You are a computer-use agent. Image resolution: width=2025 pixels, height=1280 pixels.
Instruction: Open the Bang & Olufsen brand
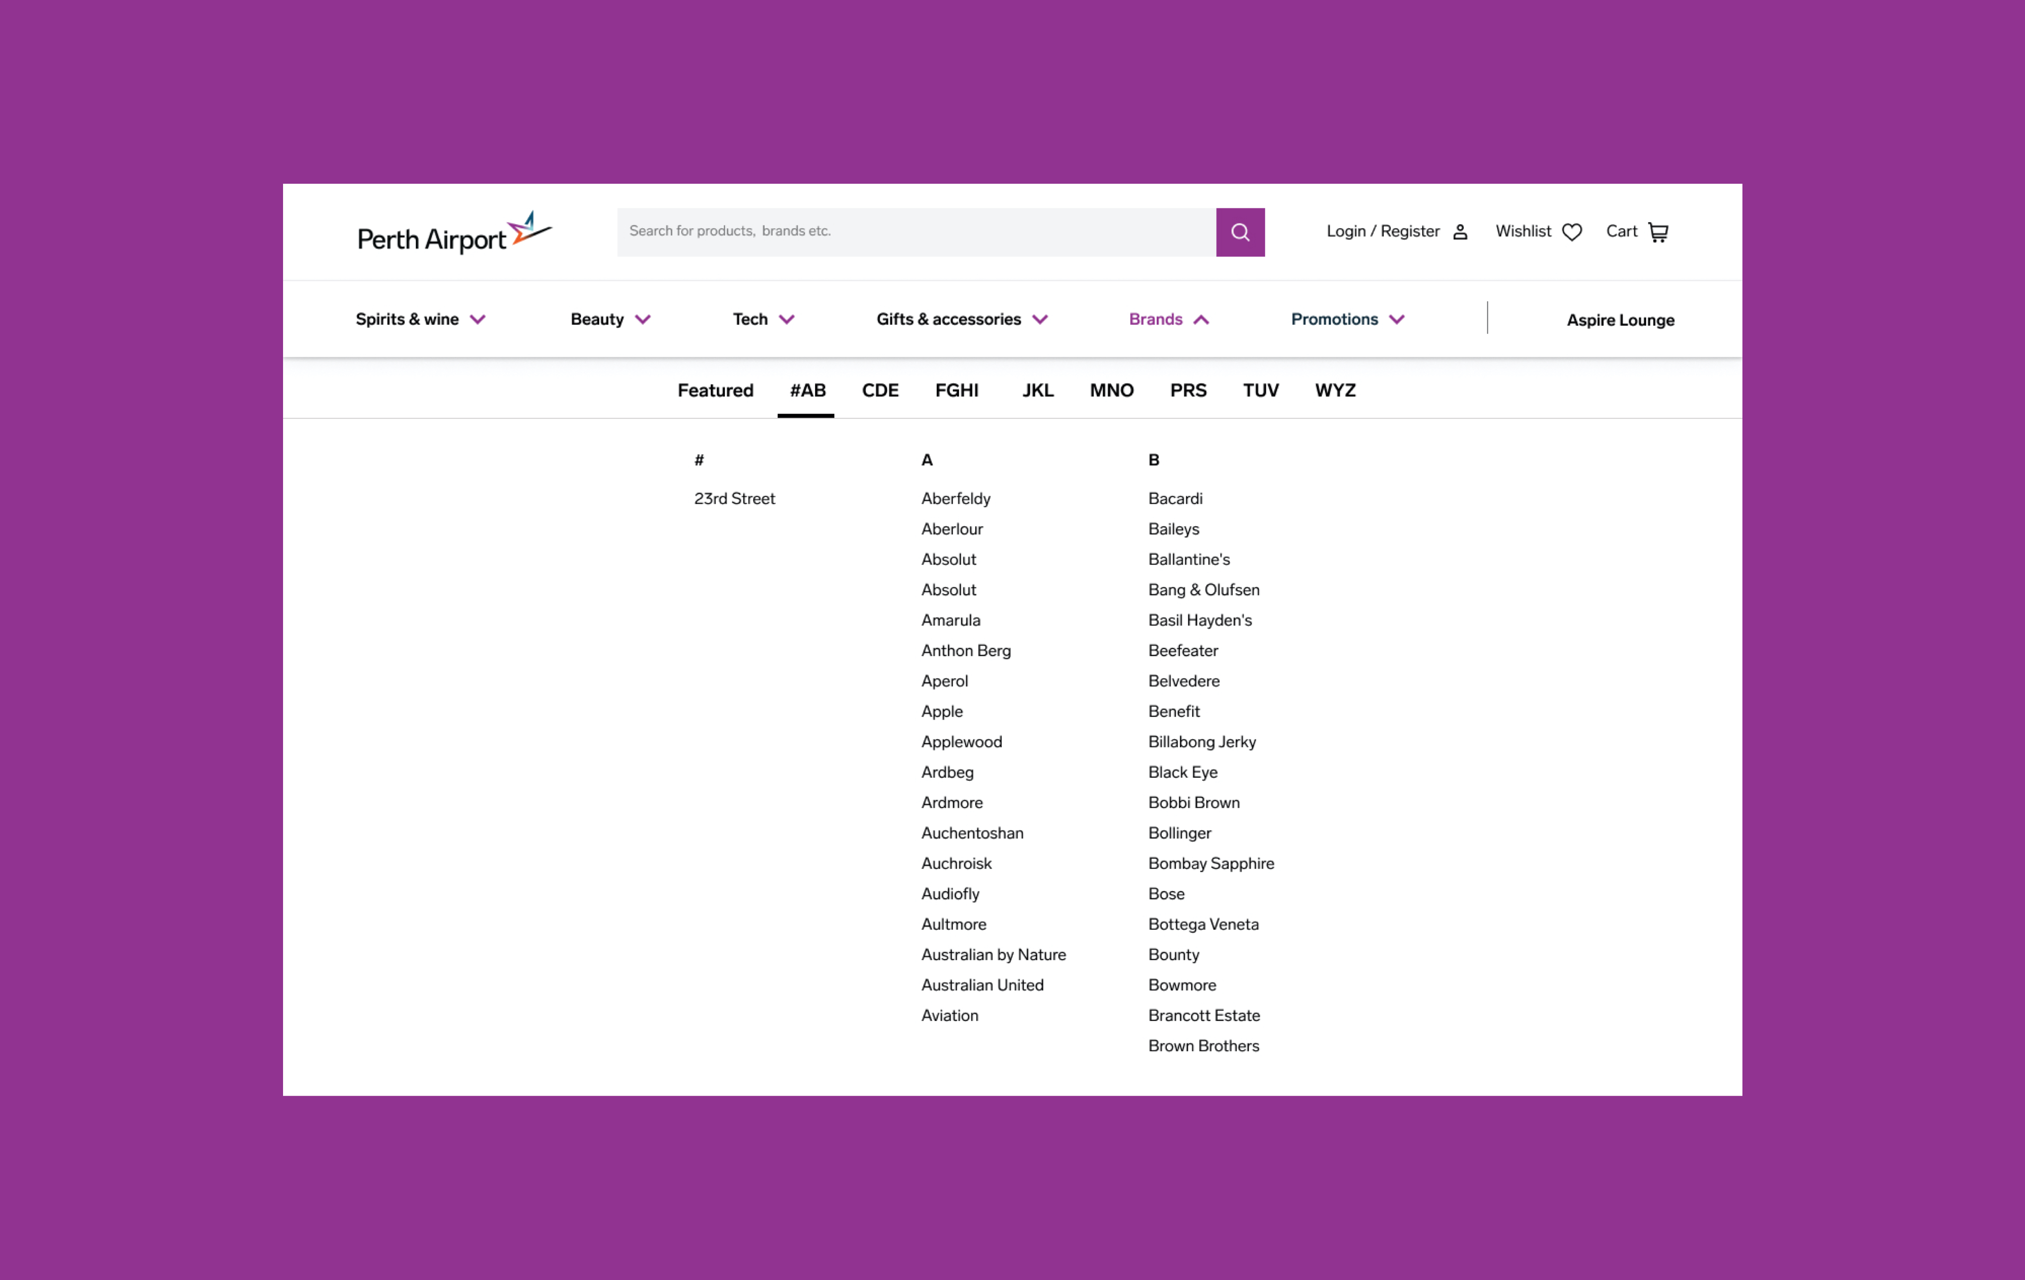(1203, 590)
